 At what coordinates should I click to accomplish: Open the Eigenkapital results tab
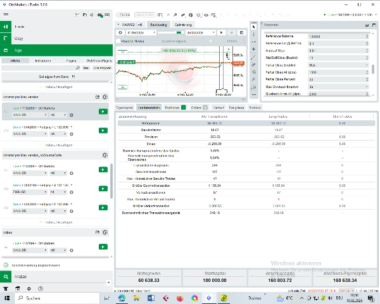[125, 108]
